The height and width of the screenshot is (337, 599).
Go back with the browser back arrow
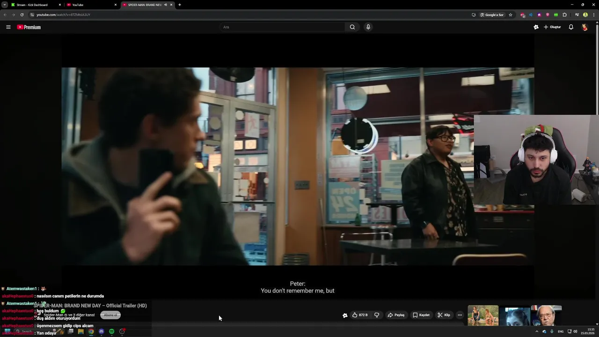point(5,15)
